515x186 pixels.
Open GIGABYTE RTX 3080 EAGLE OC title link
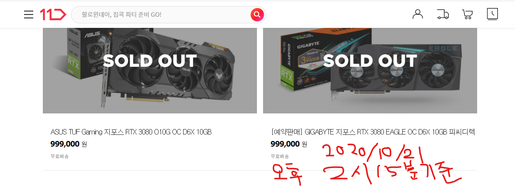point(373,132)
